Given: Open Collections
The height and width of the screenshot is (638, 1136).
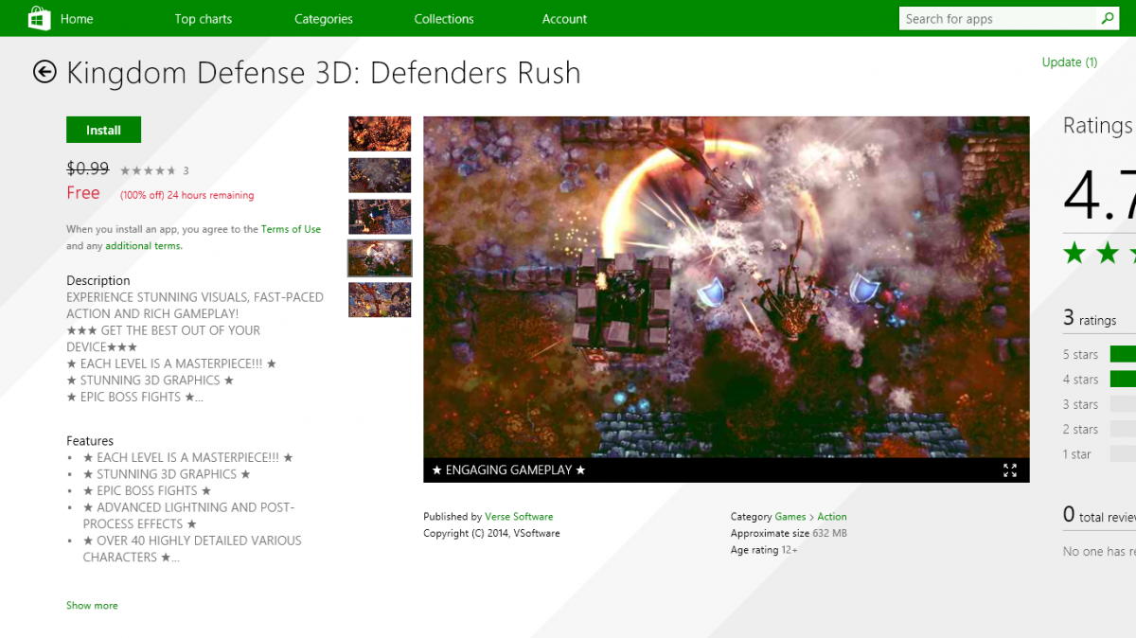Looking at the screenshot, I should tap(444, 19).
